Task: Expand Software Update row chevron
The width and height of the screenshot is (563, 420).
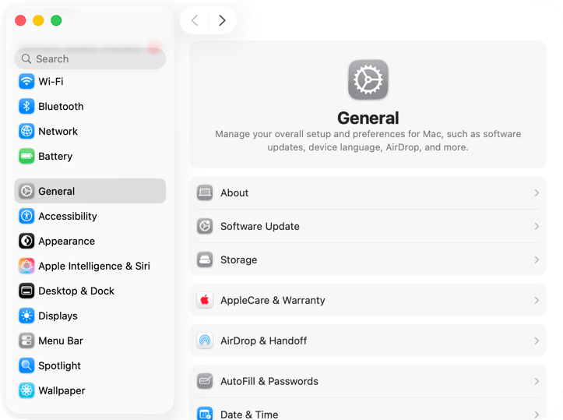Action: pos(537,226)
